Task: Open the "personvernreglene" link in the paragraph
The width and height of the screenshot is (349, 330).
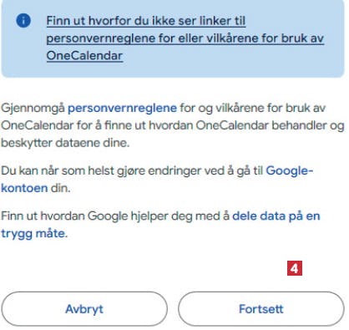Action: (x=122, y=108)
